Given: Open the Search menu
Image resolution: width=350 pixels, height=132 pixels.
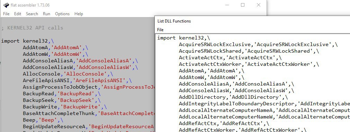Looking at the screenshot, I should [x=32, y=14].
